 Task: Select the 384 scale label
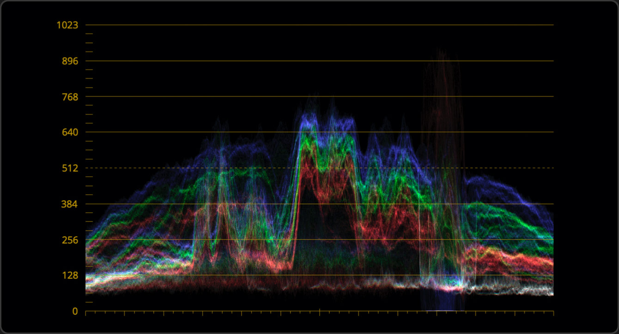tap(68, 204)
